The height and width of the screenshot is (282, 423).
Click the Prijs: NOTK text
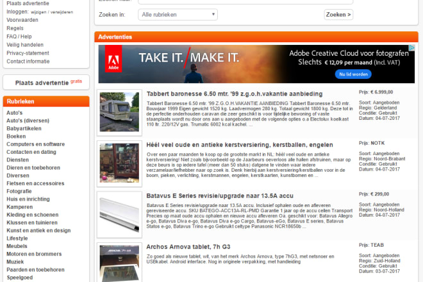(x=372, y=143)
